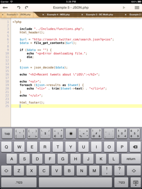Tap the E key
Screen dimensions: 142x189
32,147
